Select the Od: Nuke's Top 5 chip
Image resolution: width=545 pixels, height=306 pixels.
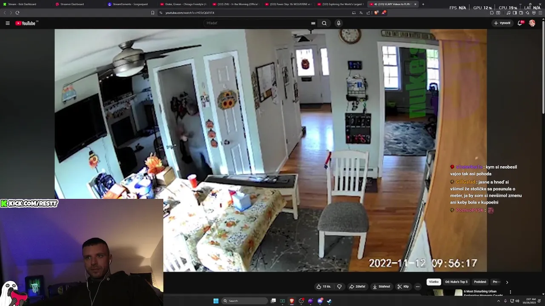tap(456, 282)
